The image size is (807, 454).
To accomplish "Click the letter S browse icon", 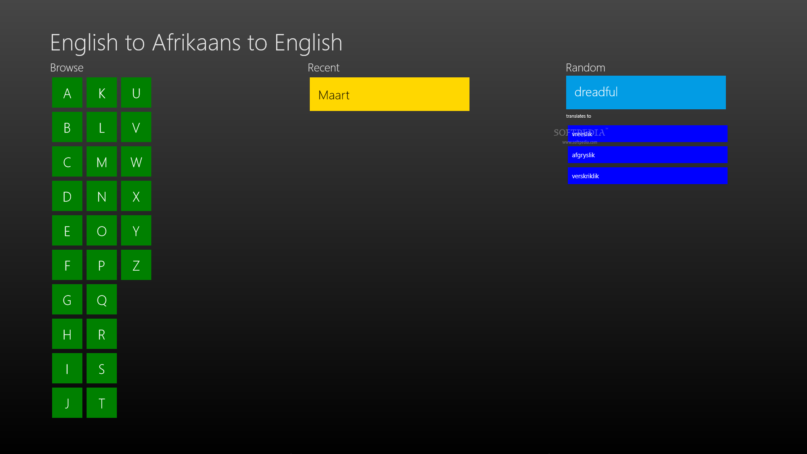I will click(101, 368).
